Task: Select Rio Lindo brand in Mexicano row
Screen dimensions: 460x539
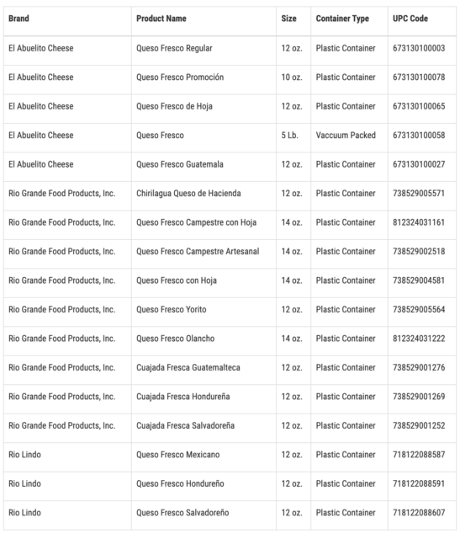Action: pyautogui.click(x=24, y=455)
